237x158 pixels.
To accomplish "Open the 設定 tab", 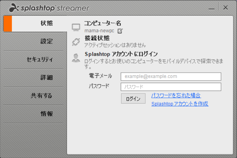I will point(33,41).
